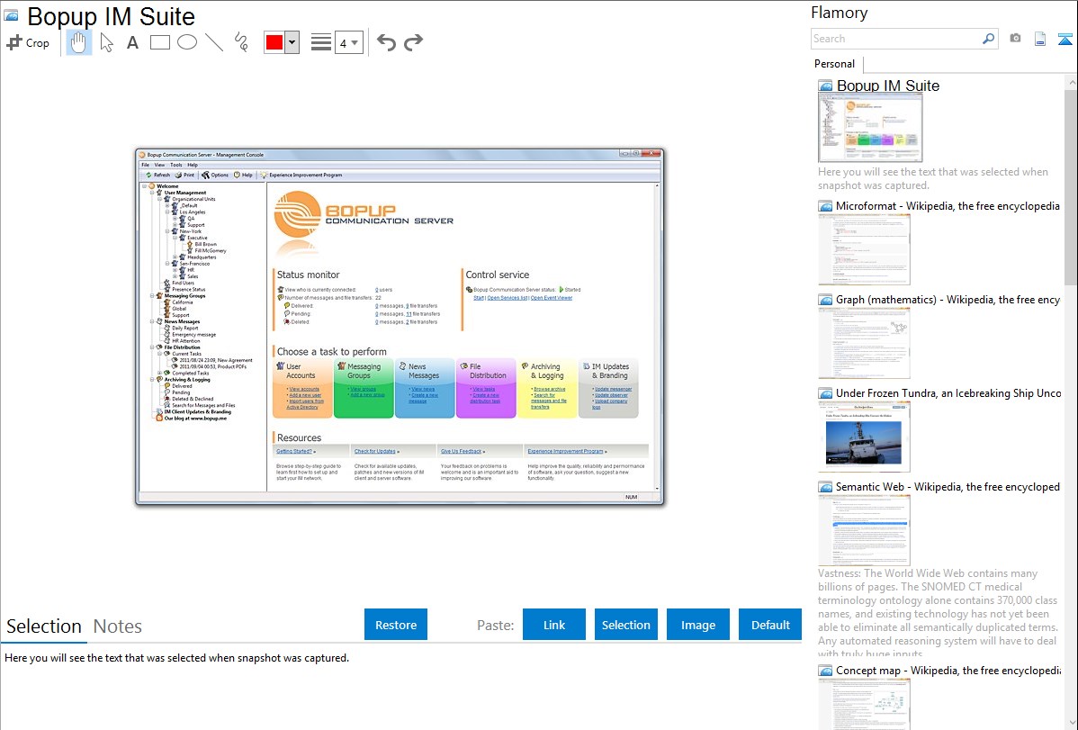Select the freehand squiggle drawing tool
This screenshot has height=730, width=1078.
click(x=240, y=42)
